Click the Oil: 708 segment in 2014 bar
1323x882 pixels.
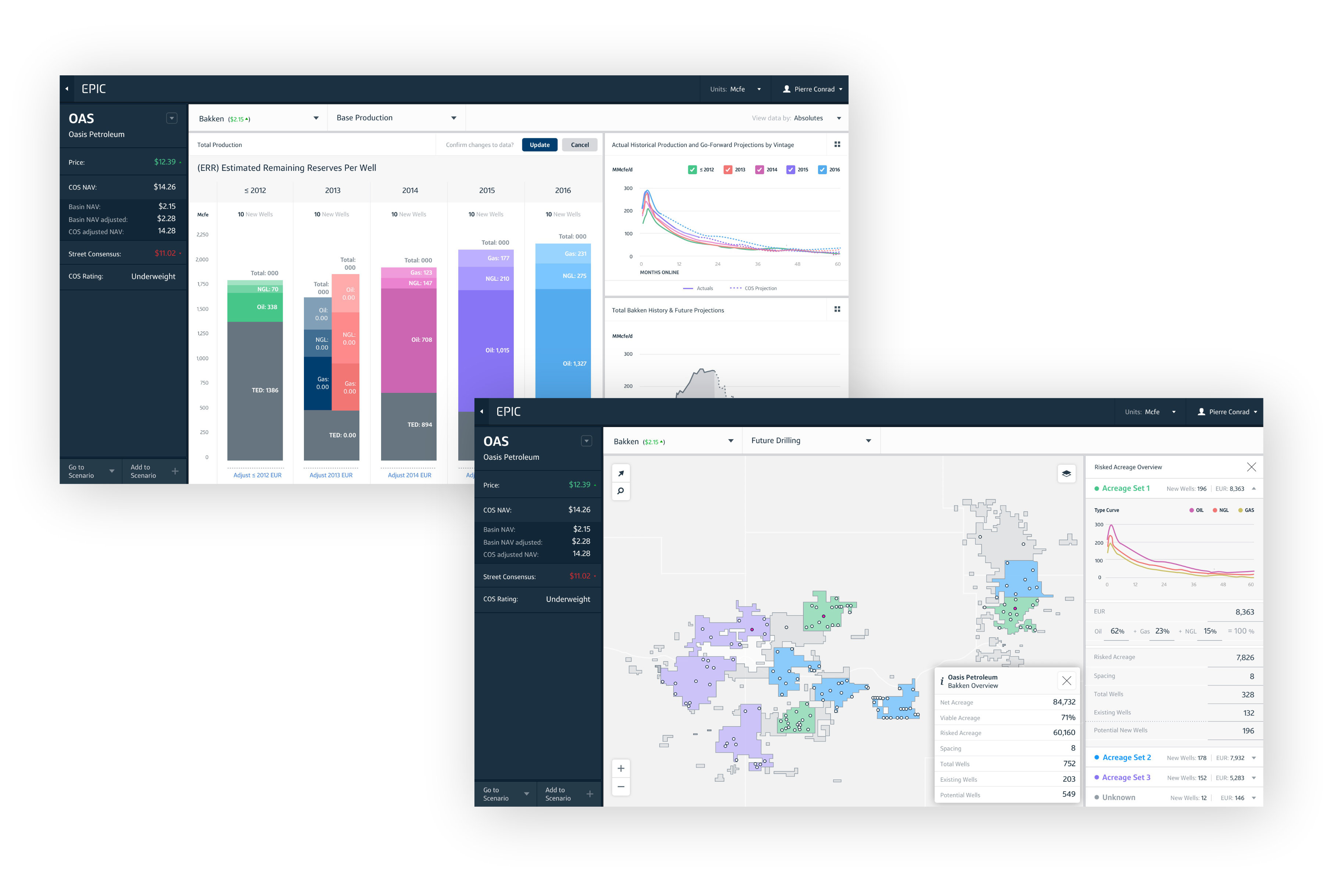(x=409, y=340)
